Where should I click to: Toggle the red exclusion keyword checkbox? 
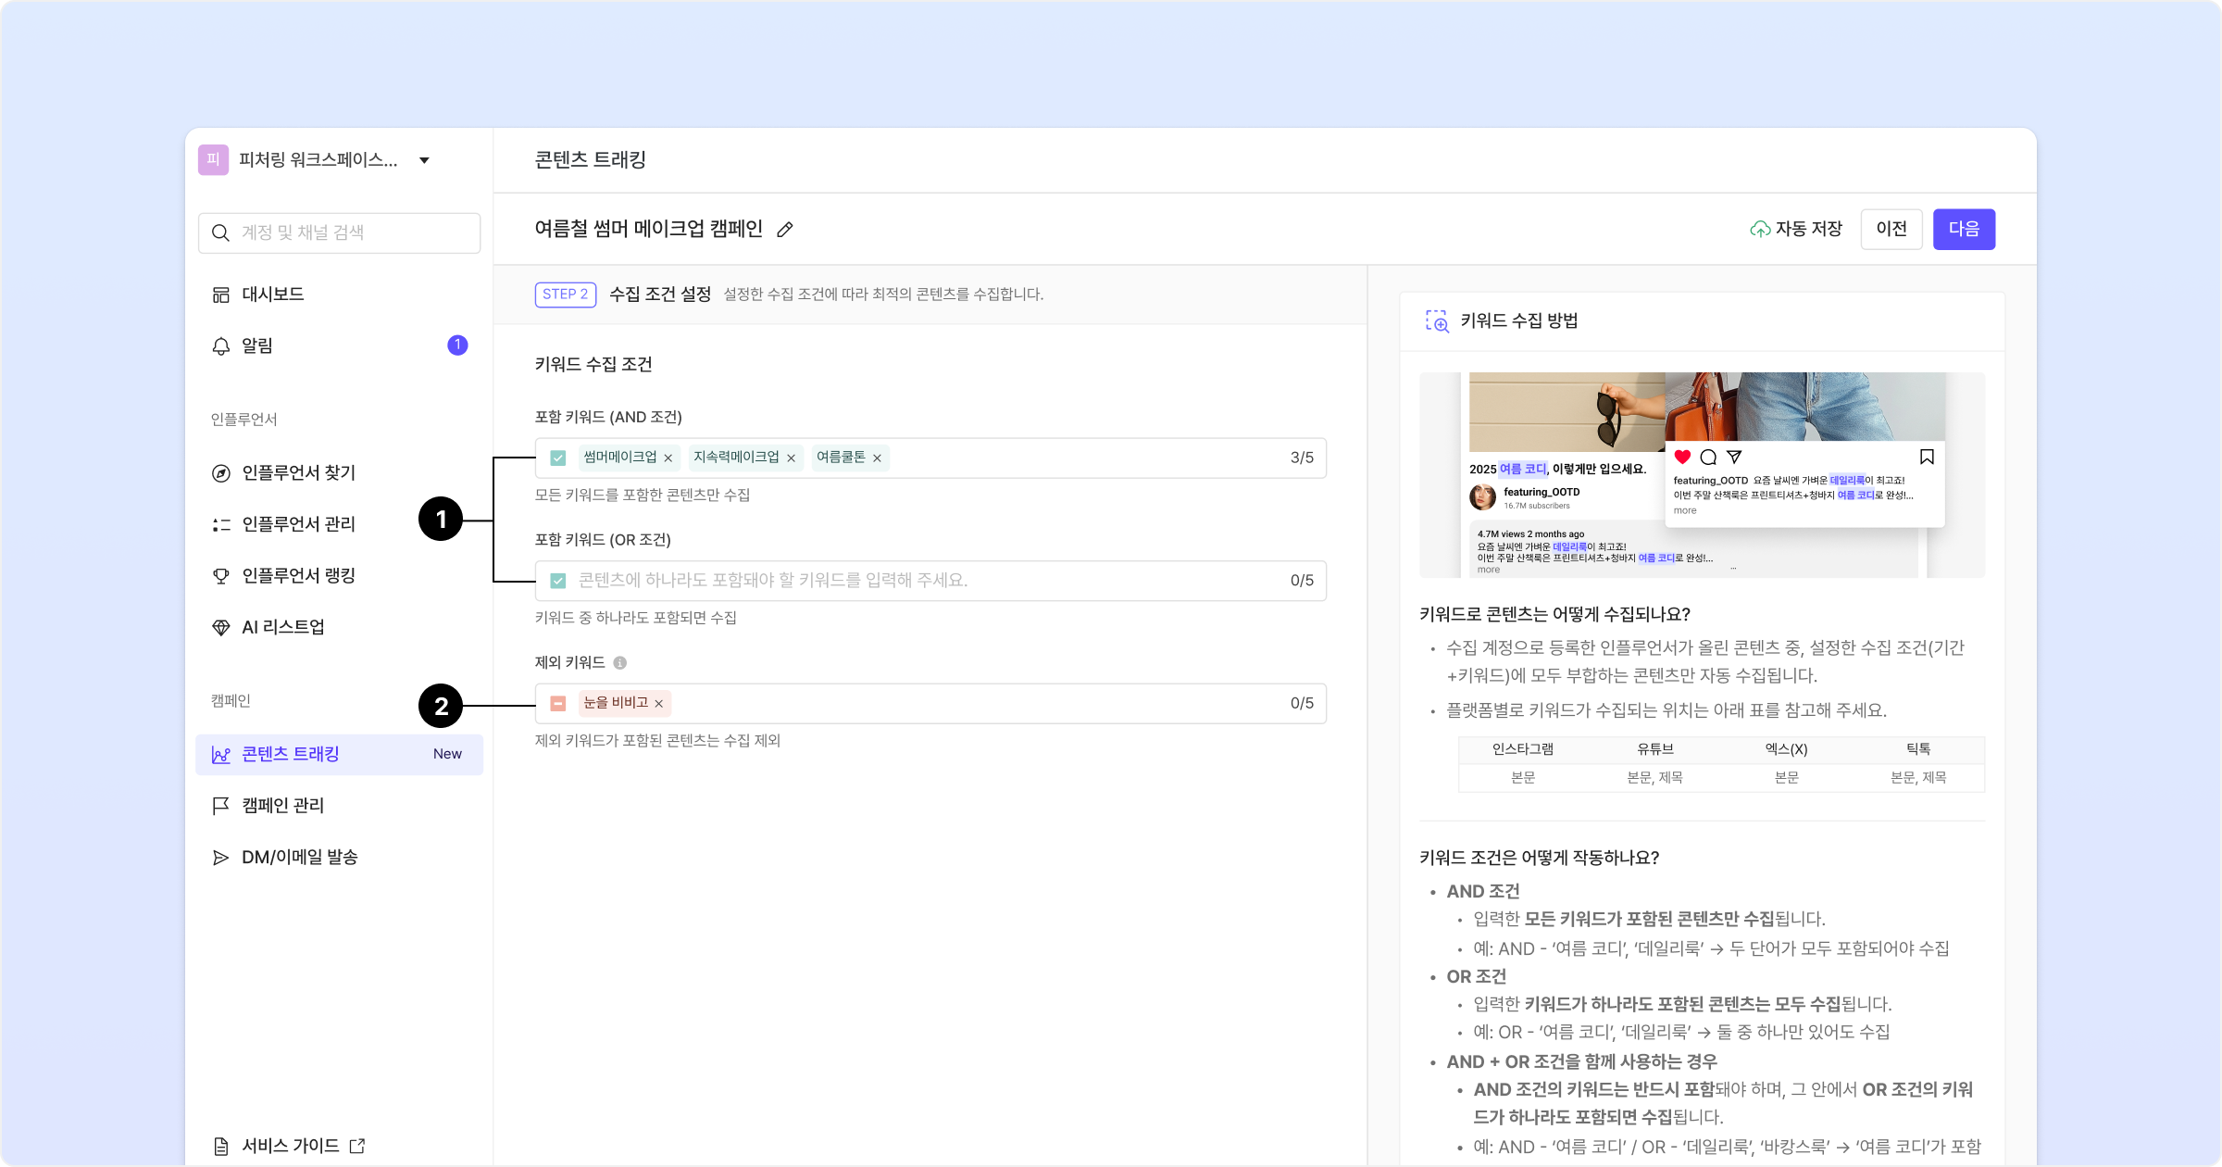tap(558, 704)
